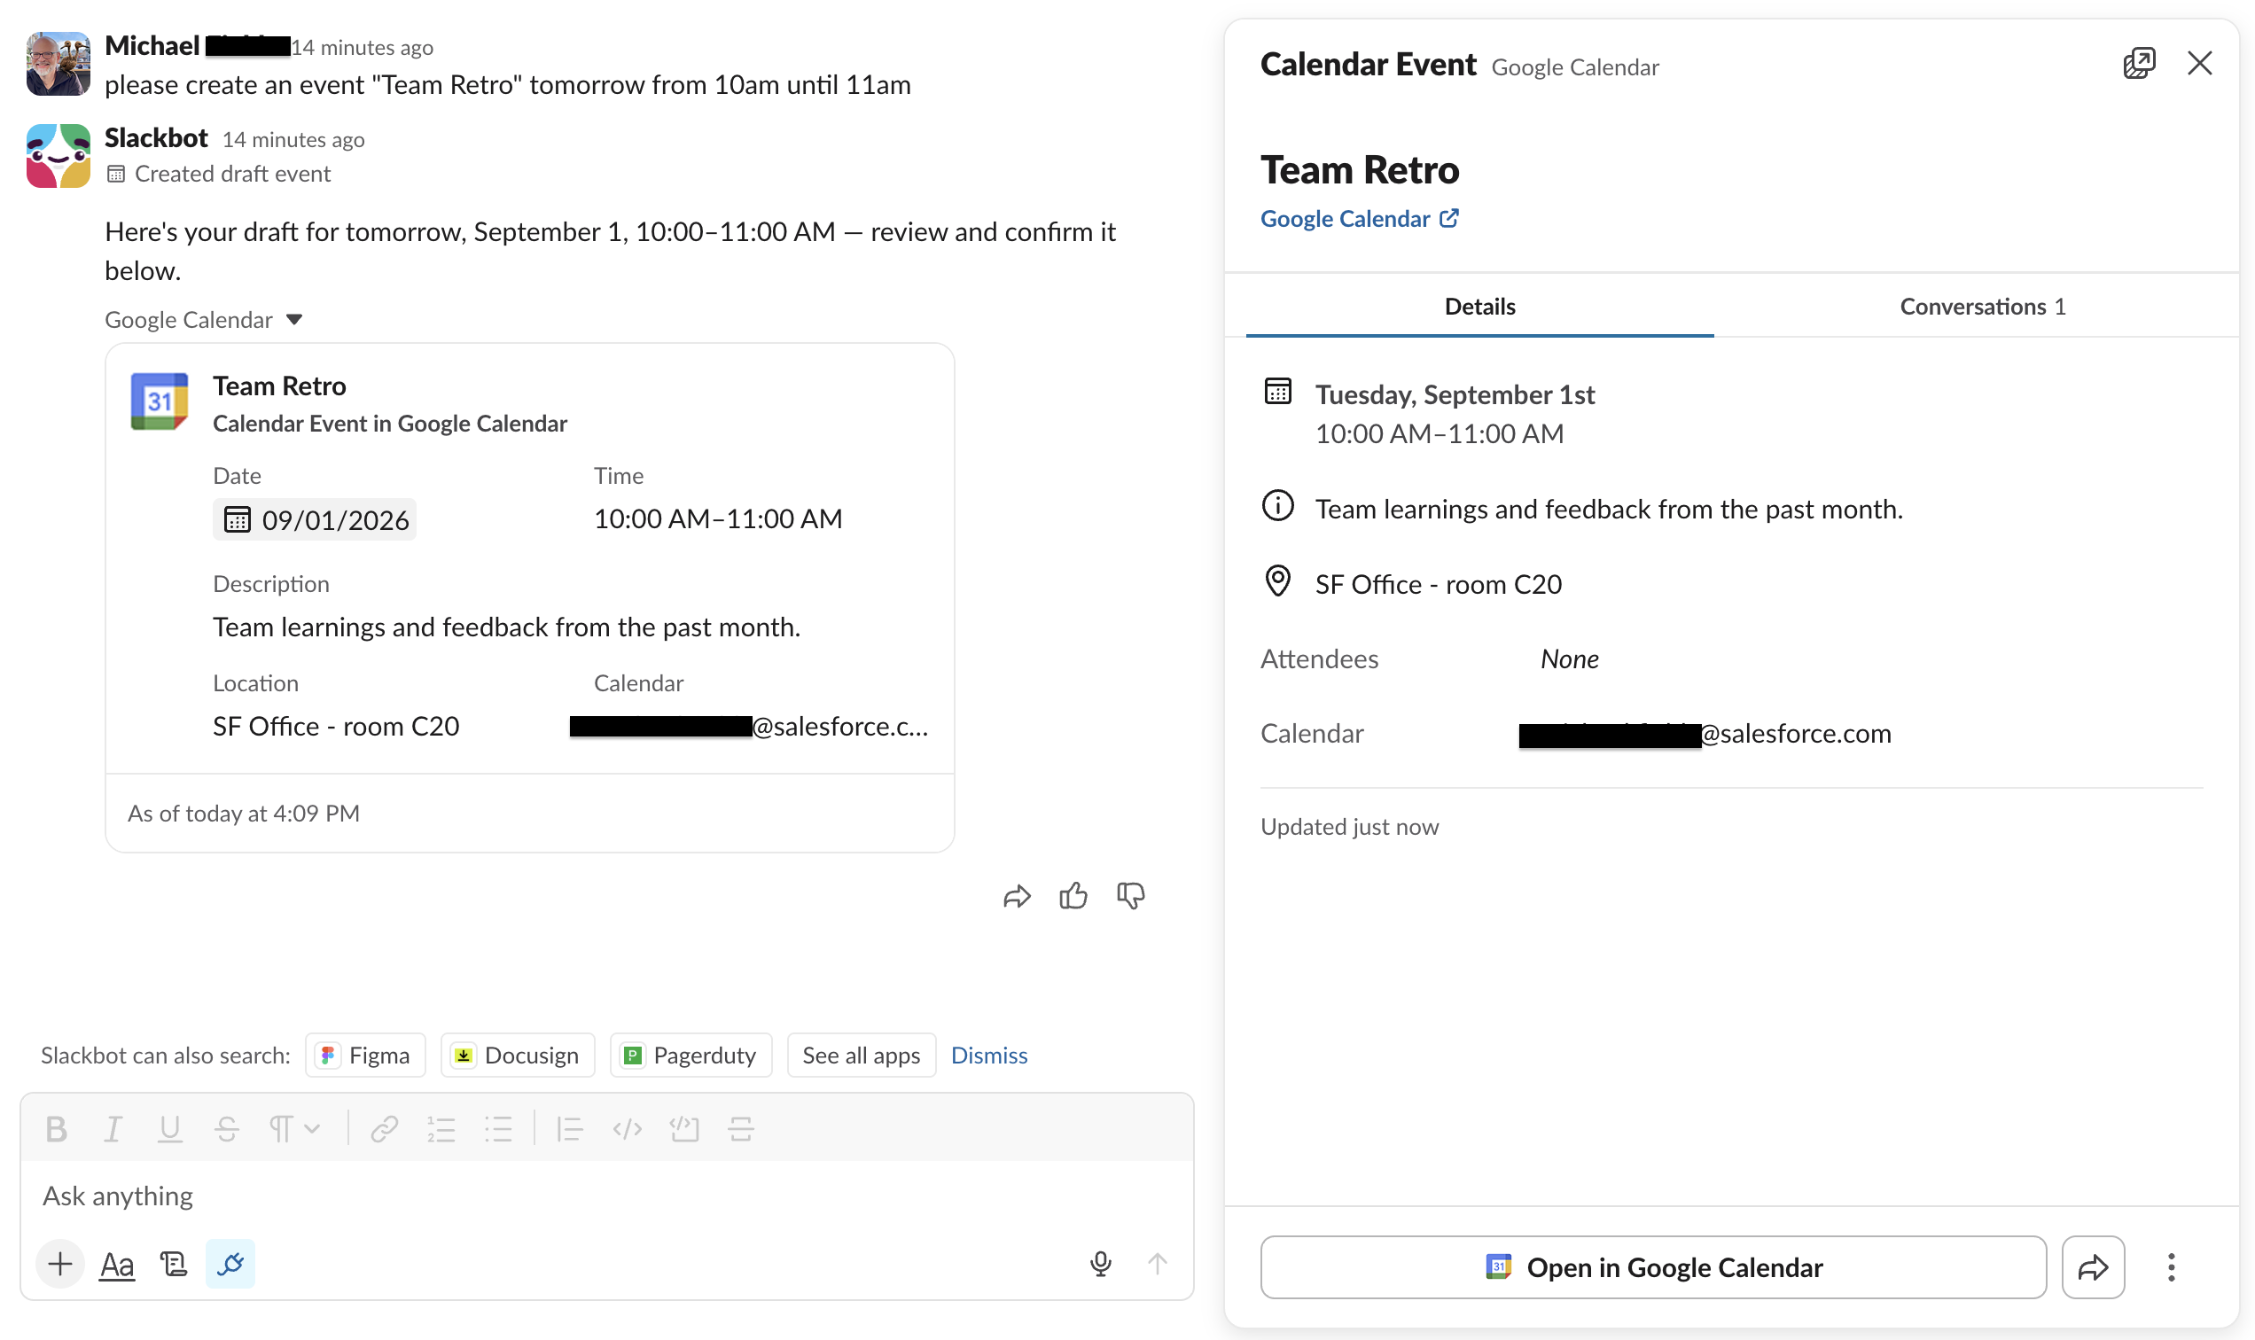Collapse the Google Calendar attachment arrow
This screenshot has height=1340, width=2255.
point(294,320)
